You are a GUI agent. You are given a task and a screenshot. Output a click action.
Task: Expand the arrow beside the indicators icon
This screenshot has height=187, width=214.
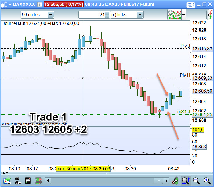tap(184, 15)
